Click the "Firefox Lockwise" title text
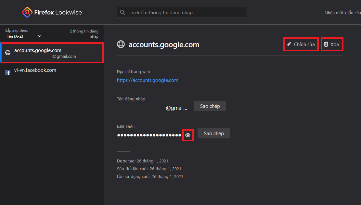The image size is (361, 205). tap(58, 12)
